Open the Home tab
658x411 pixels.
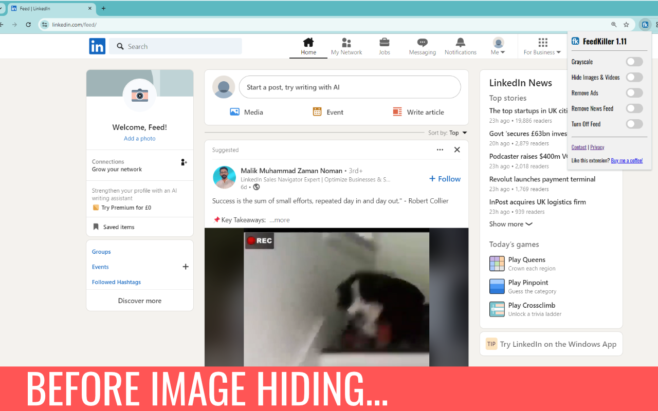pos(308,46)
